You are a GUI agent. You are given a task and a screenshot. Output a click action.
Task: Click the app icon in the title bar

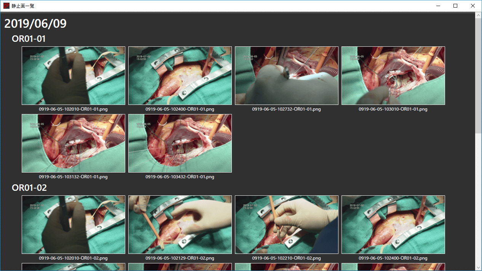6,6
